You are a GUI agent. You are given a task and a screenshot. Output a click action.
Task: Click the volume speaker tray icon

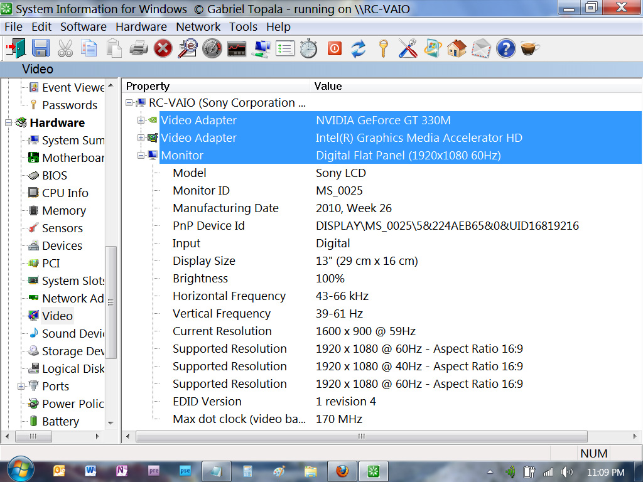[567, 472]
